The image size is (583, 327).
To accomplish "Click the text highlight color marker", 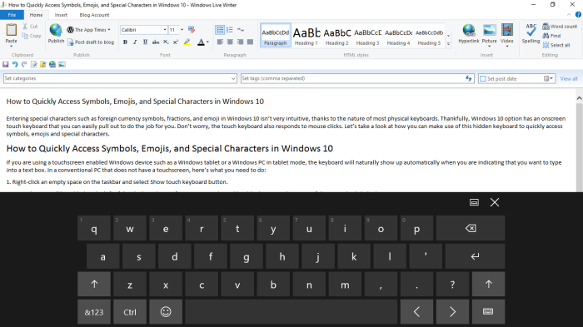I will (187, 42).
